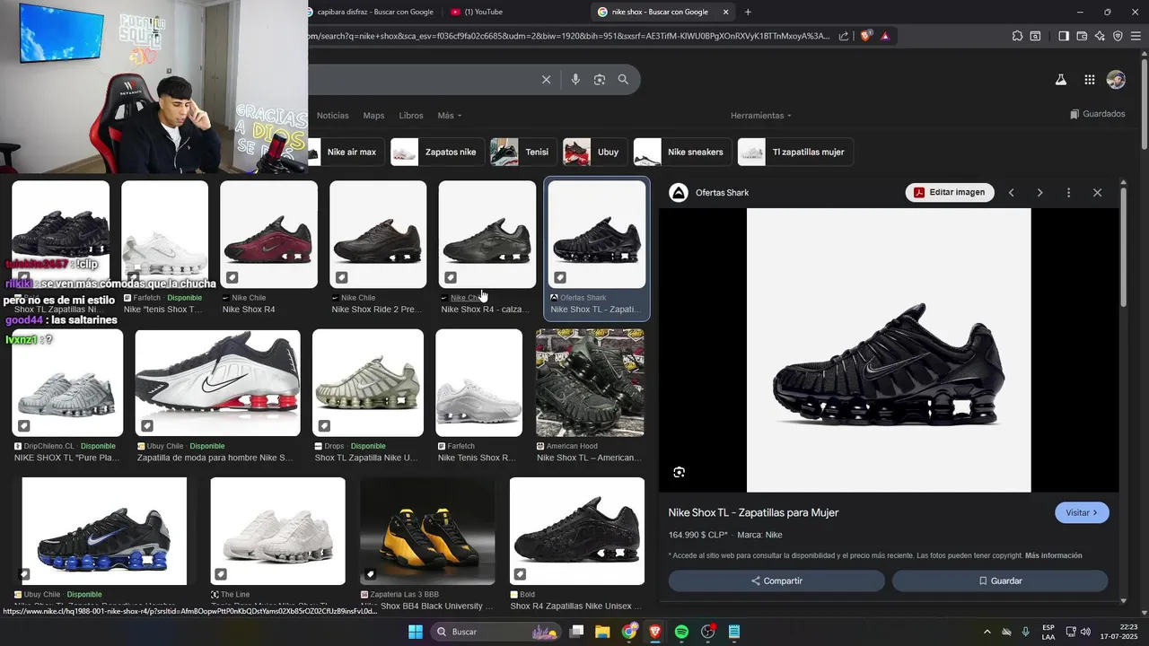Select the 'Tenisi' suggestion chip
Viewport: 1149px width, 646px height.
(x=523, y=152)
